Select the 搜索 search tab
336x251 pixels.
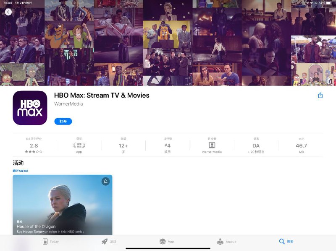286,241
